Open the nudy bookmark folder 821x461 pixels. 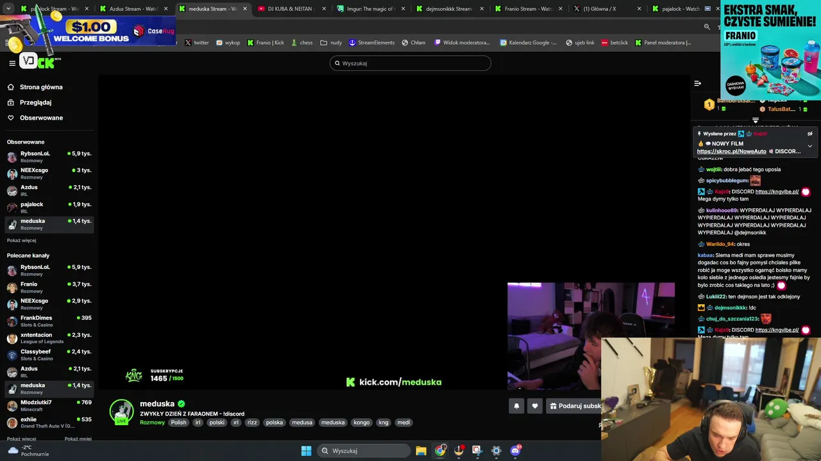(x=332, y=43)
